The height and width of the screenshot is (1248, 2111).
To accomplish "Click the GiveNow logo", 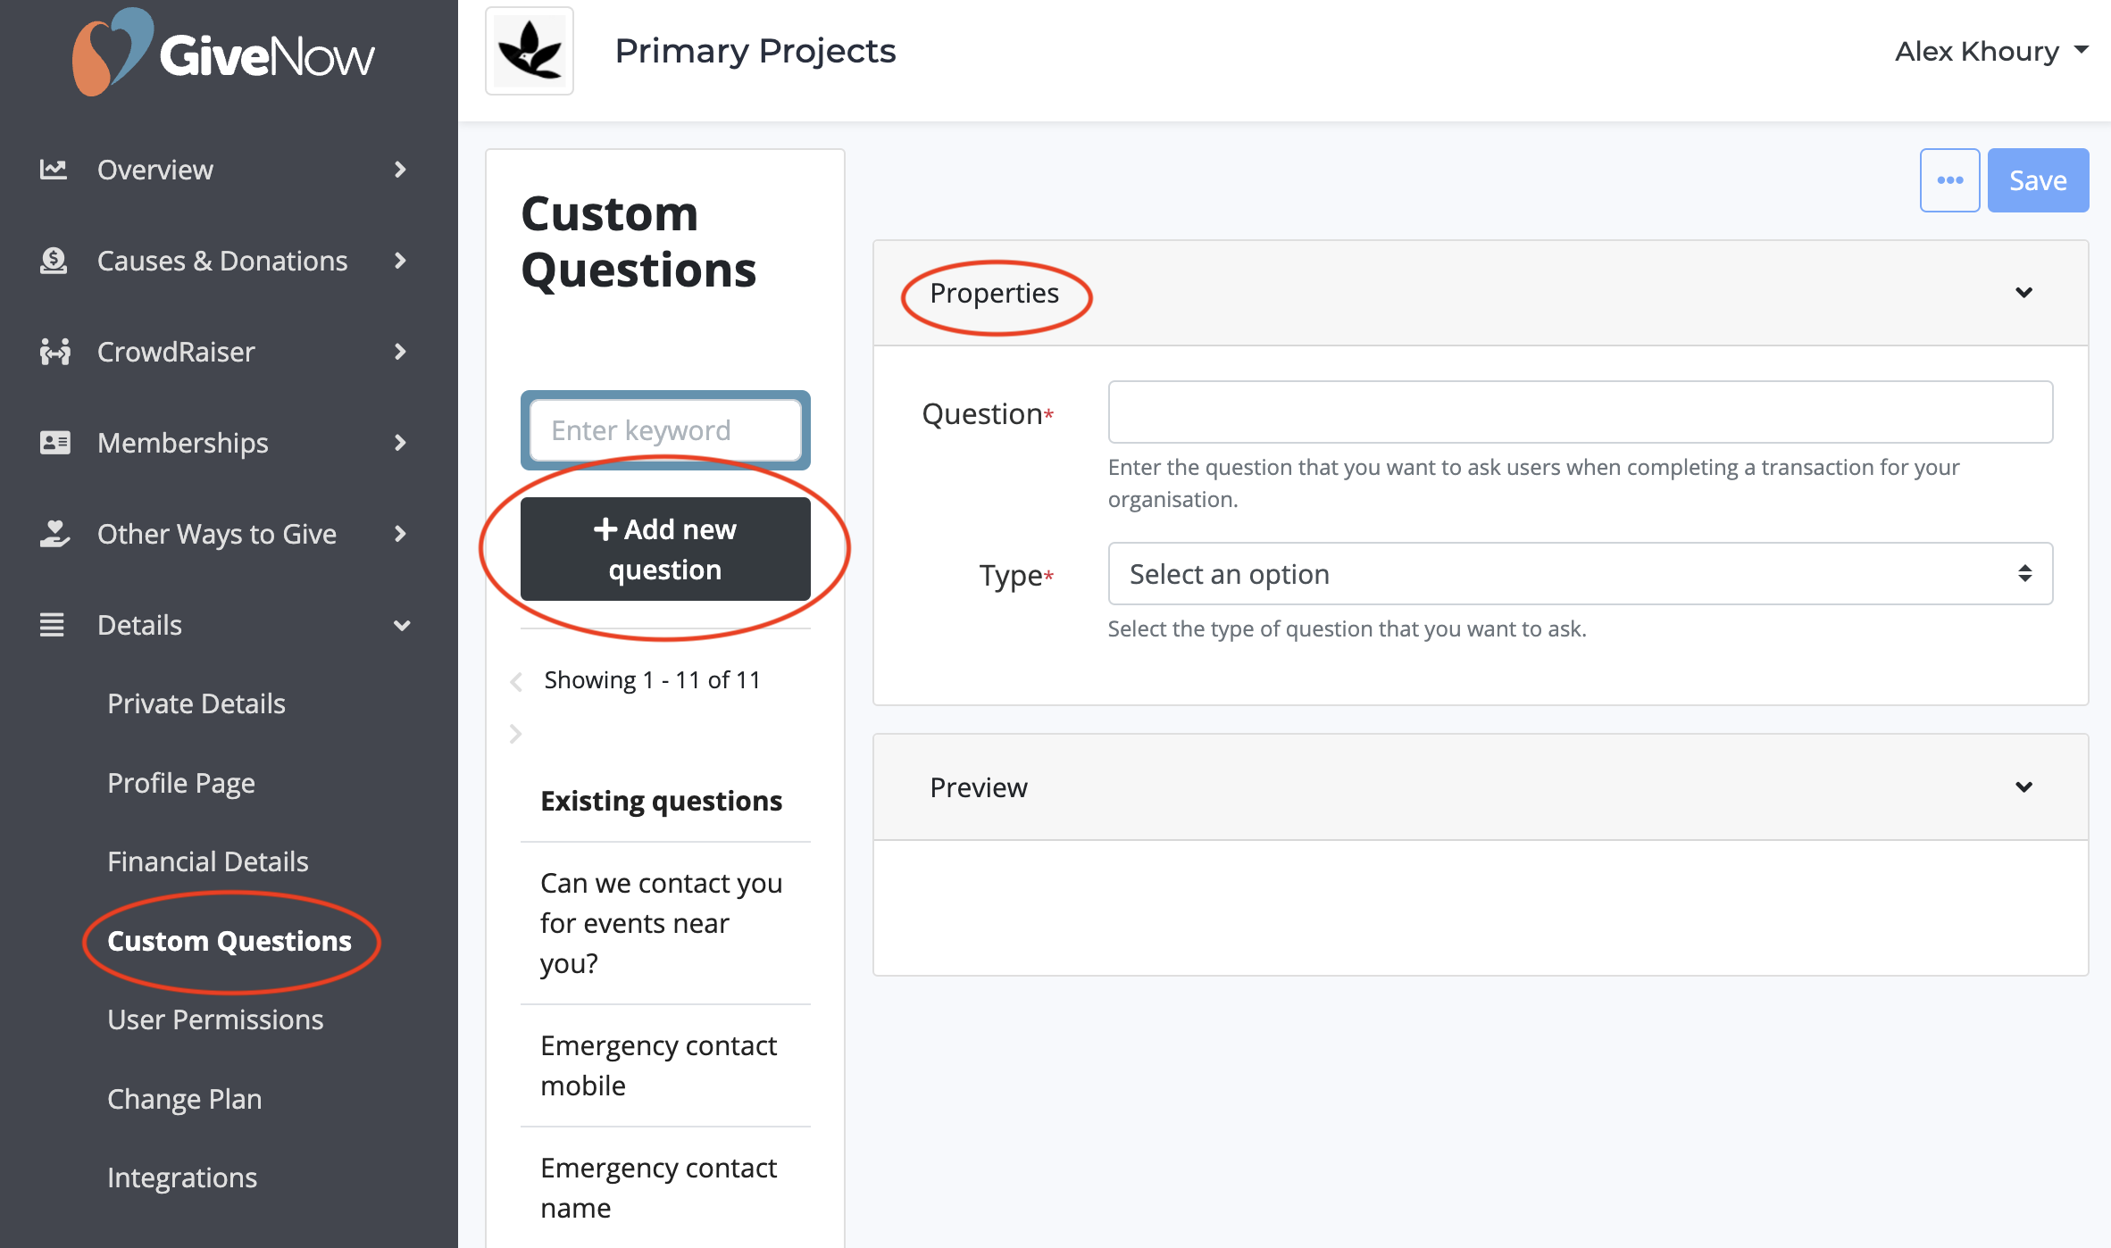I will [x=221, y=54].
